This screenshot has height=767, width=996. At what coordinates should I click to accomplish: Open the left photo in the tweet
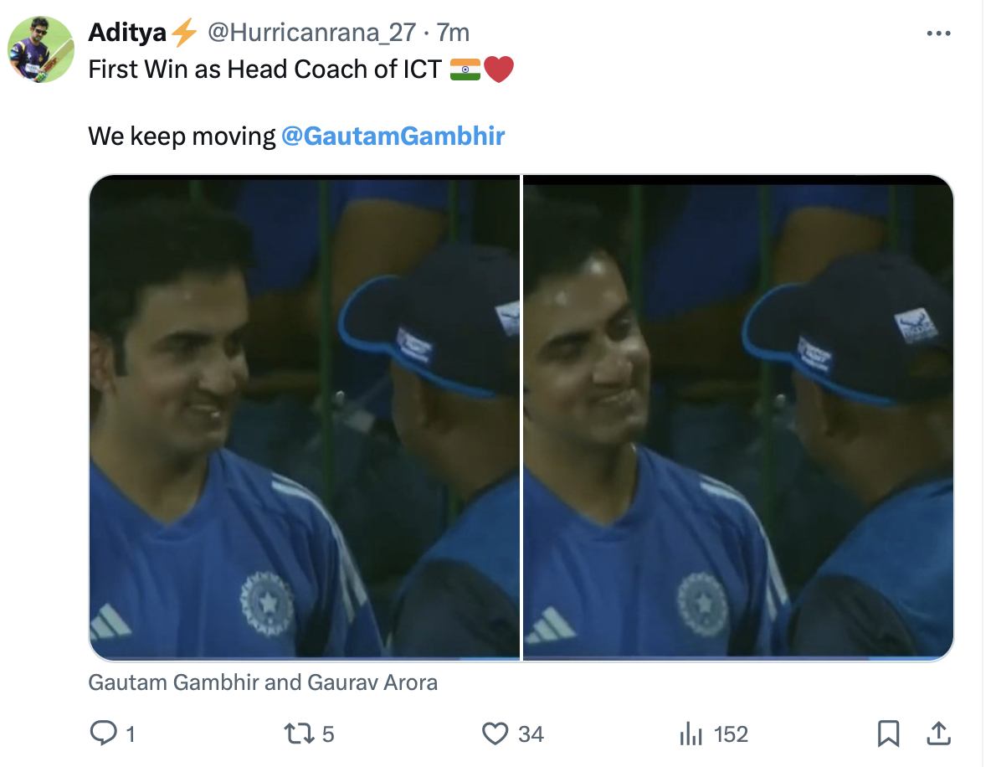[305, 419]
